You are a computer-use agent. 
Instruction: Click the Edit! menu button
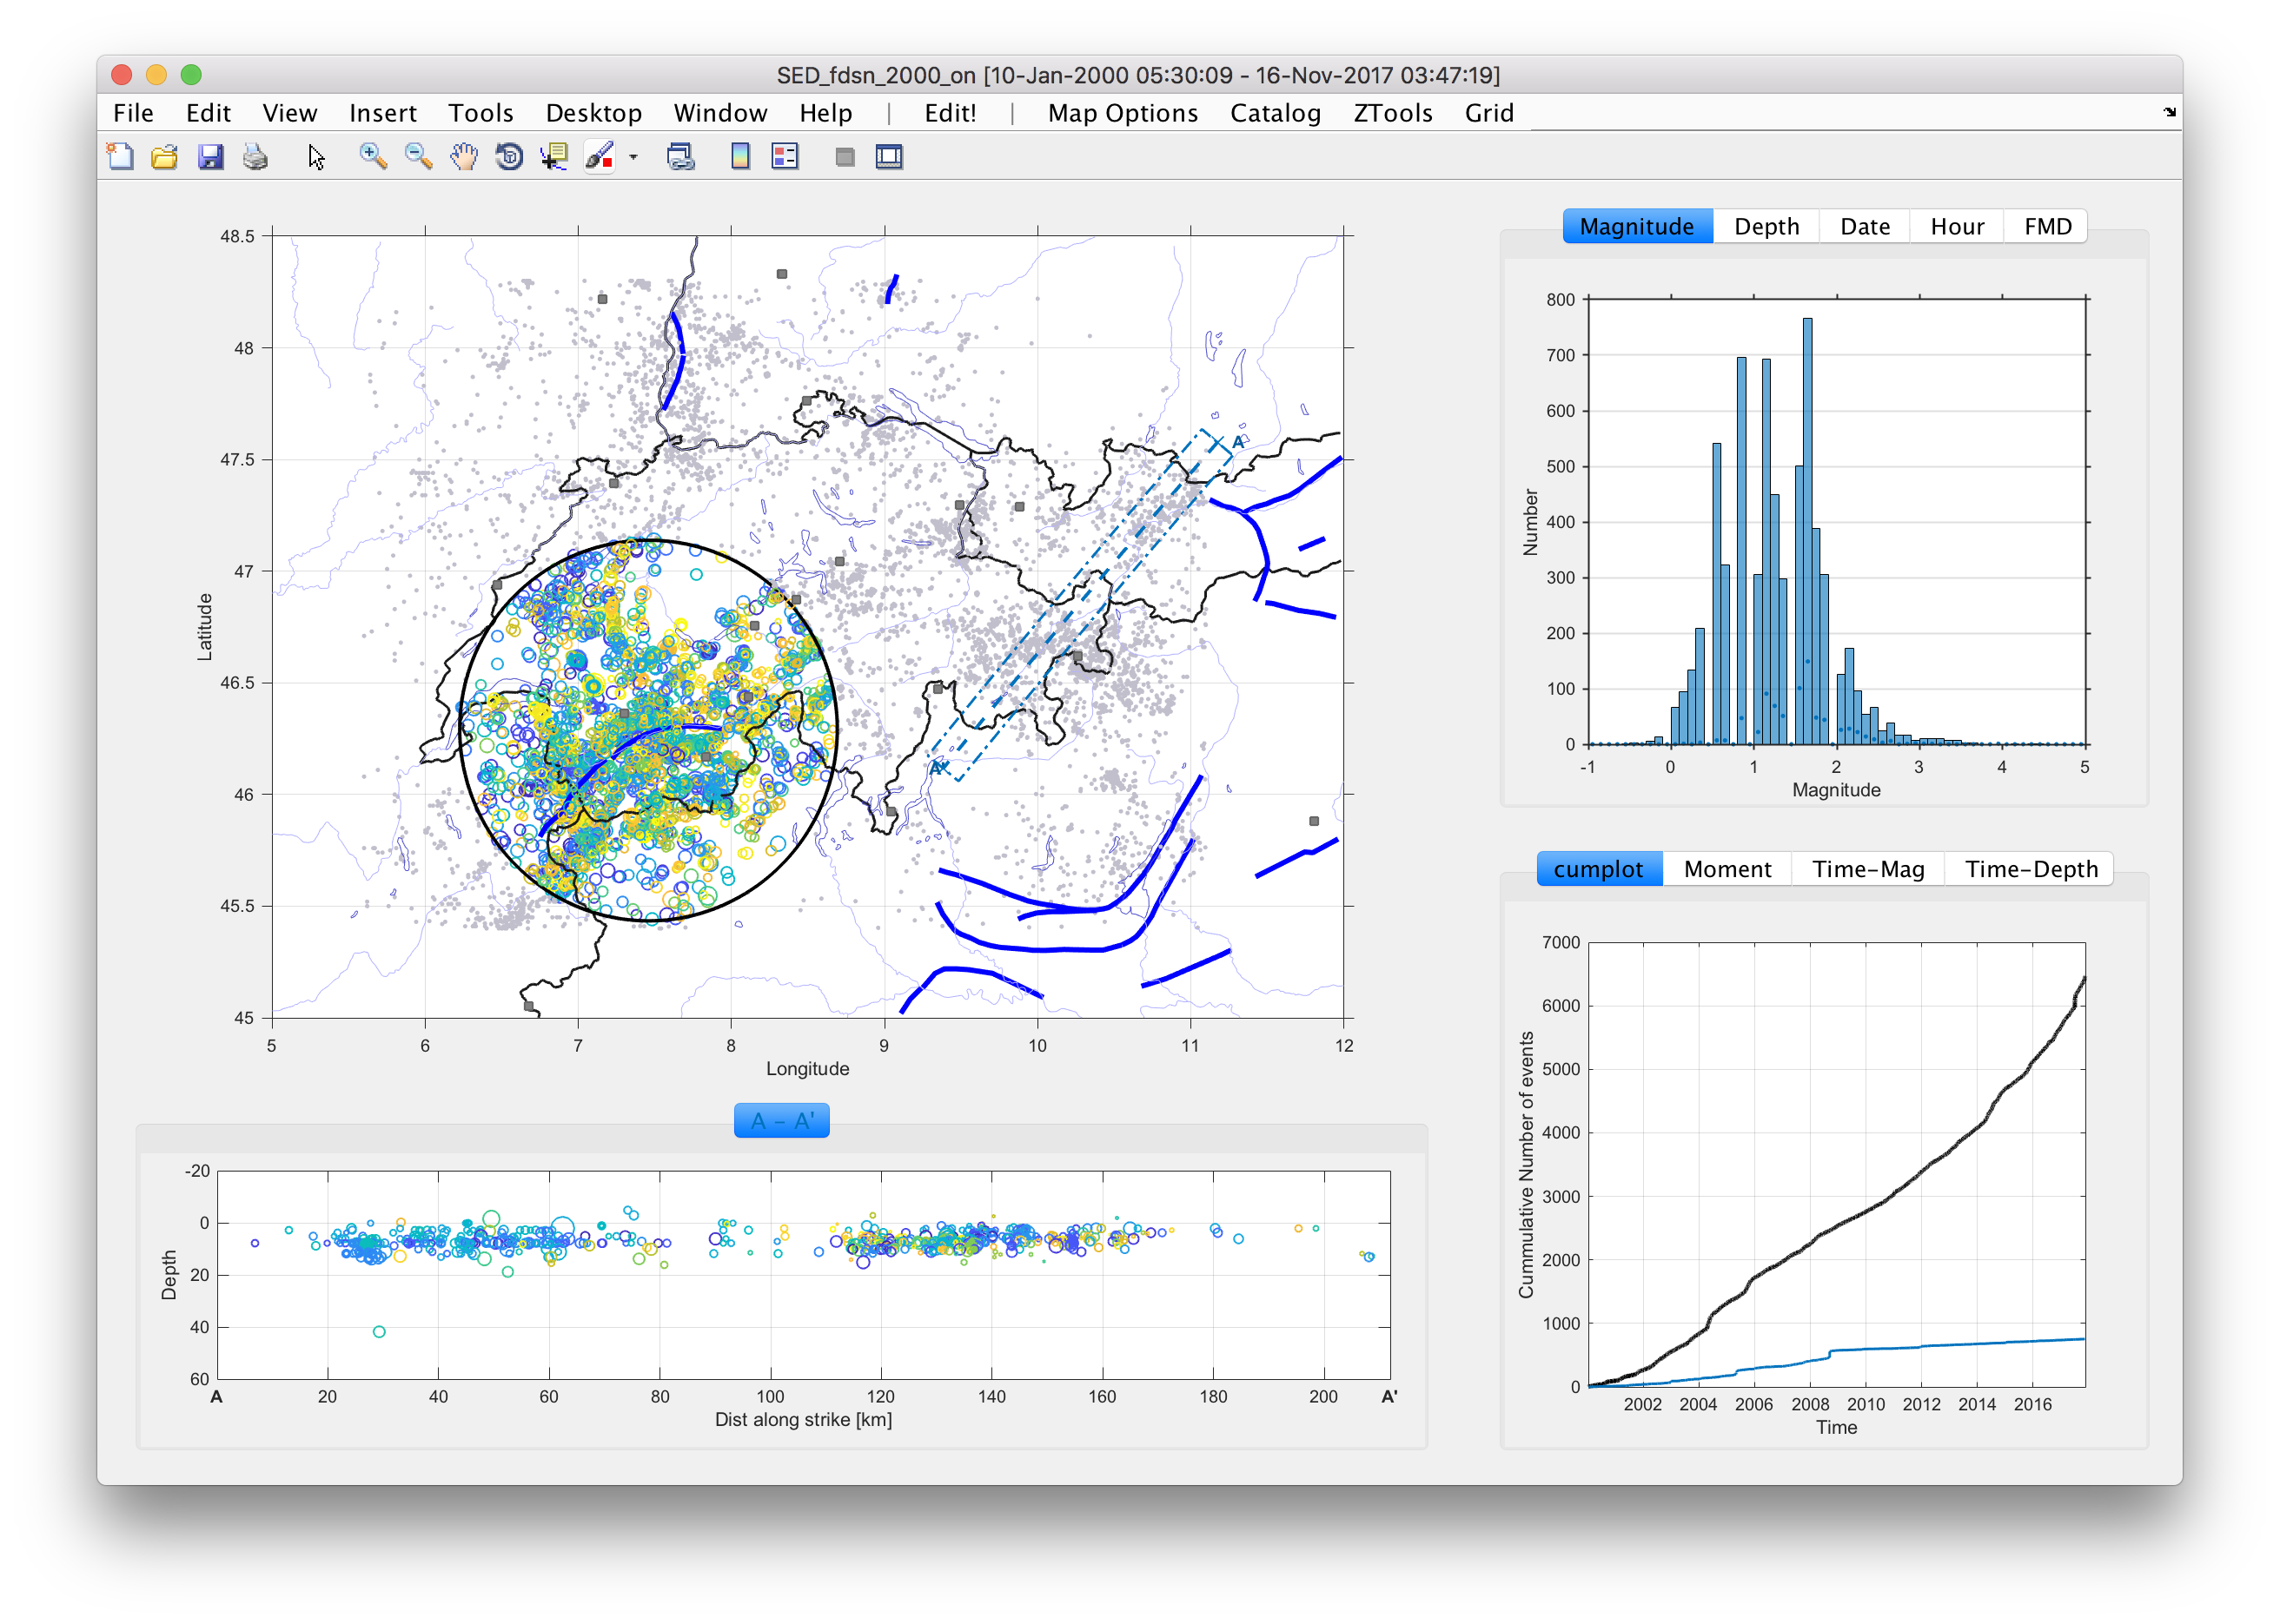click(x=950, y=113)
